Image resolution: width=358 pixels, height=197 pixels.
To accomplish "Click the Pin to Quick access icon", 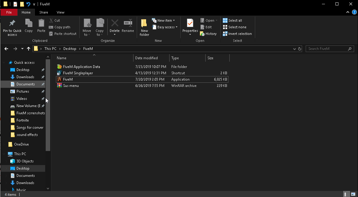I will click(x=12, y=23).
